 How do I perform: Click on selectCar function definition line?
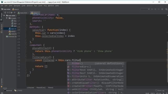(x=51, y=30)
